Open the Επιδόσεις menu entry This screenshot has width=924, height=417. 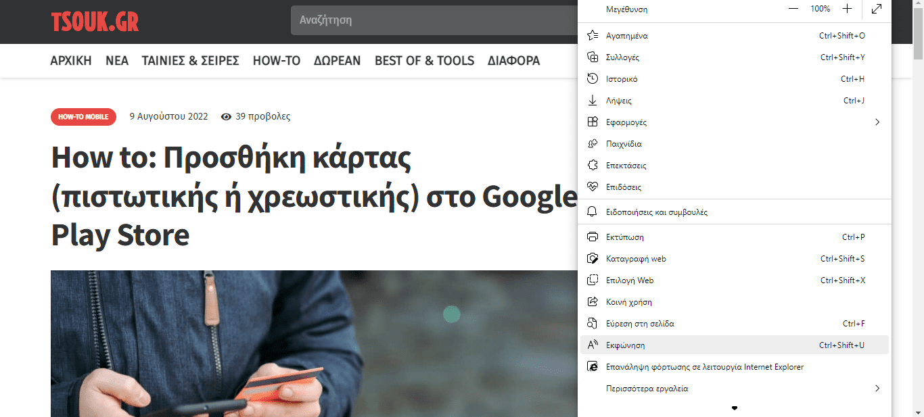[622, 187]
